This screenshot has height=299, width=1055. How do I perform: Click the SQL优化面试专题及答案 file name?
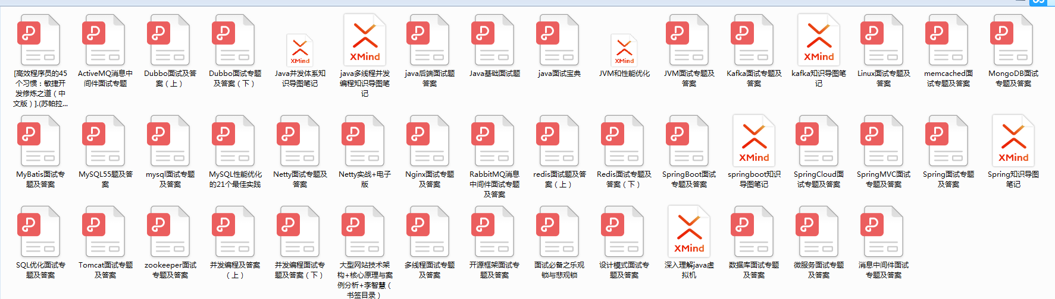(40, 270)
